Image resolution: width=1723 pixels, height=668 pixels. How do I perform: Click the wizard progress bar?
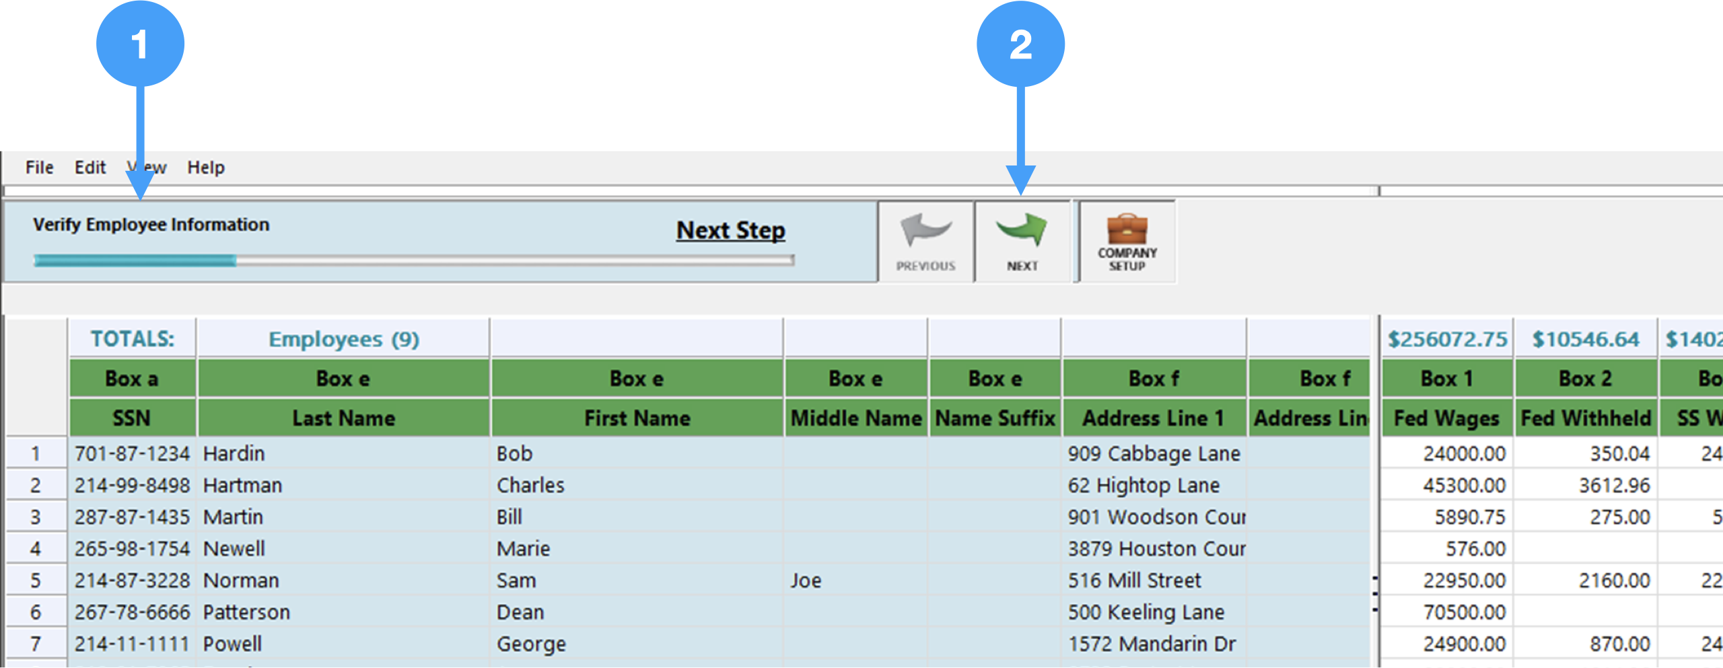click(413, 260)
